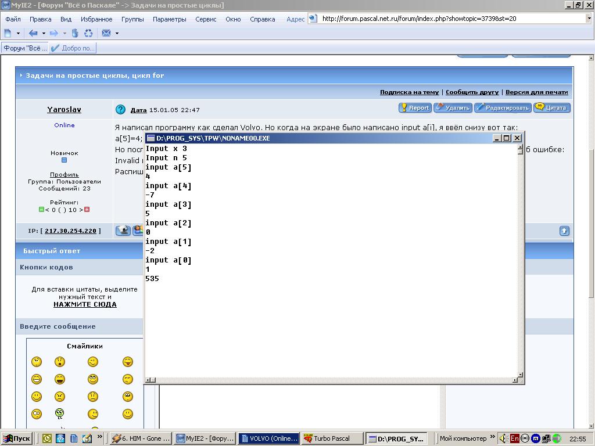Click the post info question mark icon
The width and height of the screenshot is (595, 446).
click(120, 109)
